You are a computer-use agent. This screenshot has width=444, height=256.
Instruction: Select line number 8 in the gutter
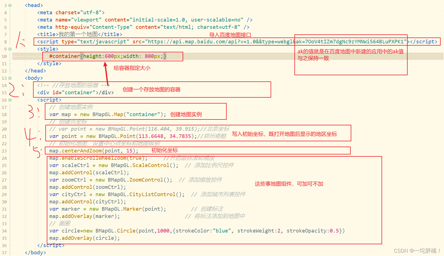click(5, 42)
